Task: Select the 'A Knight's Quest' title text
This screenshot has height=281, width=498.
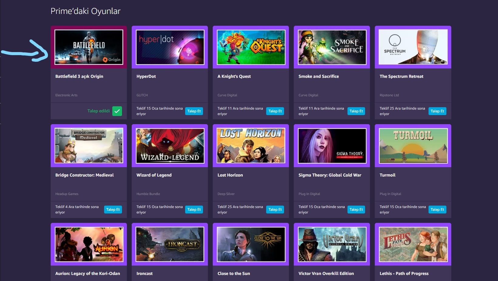Action: tap(234, 76)
